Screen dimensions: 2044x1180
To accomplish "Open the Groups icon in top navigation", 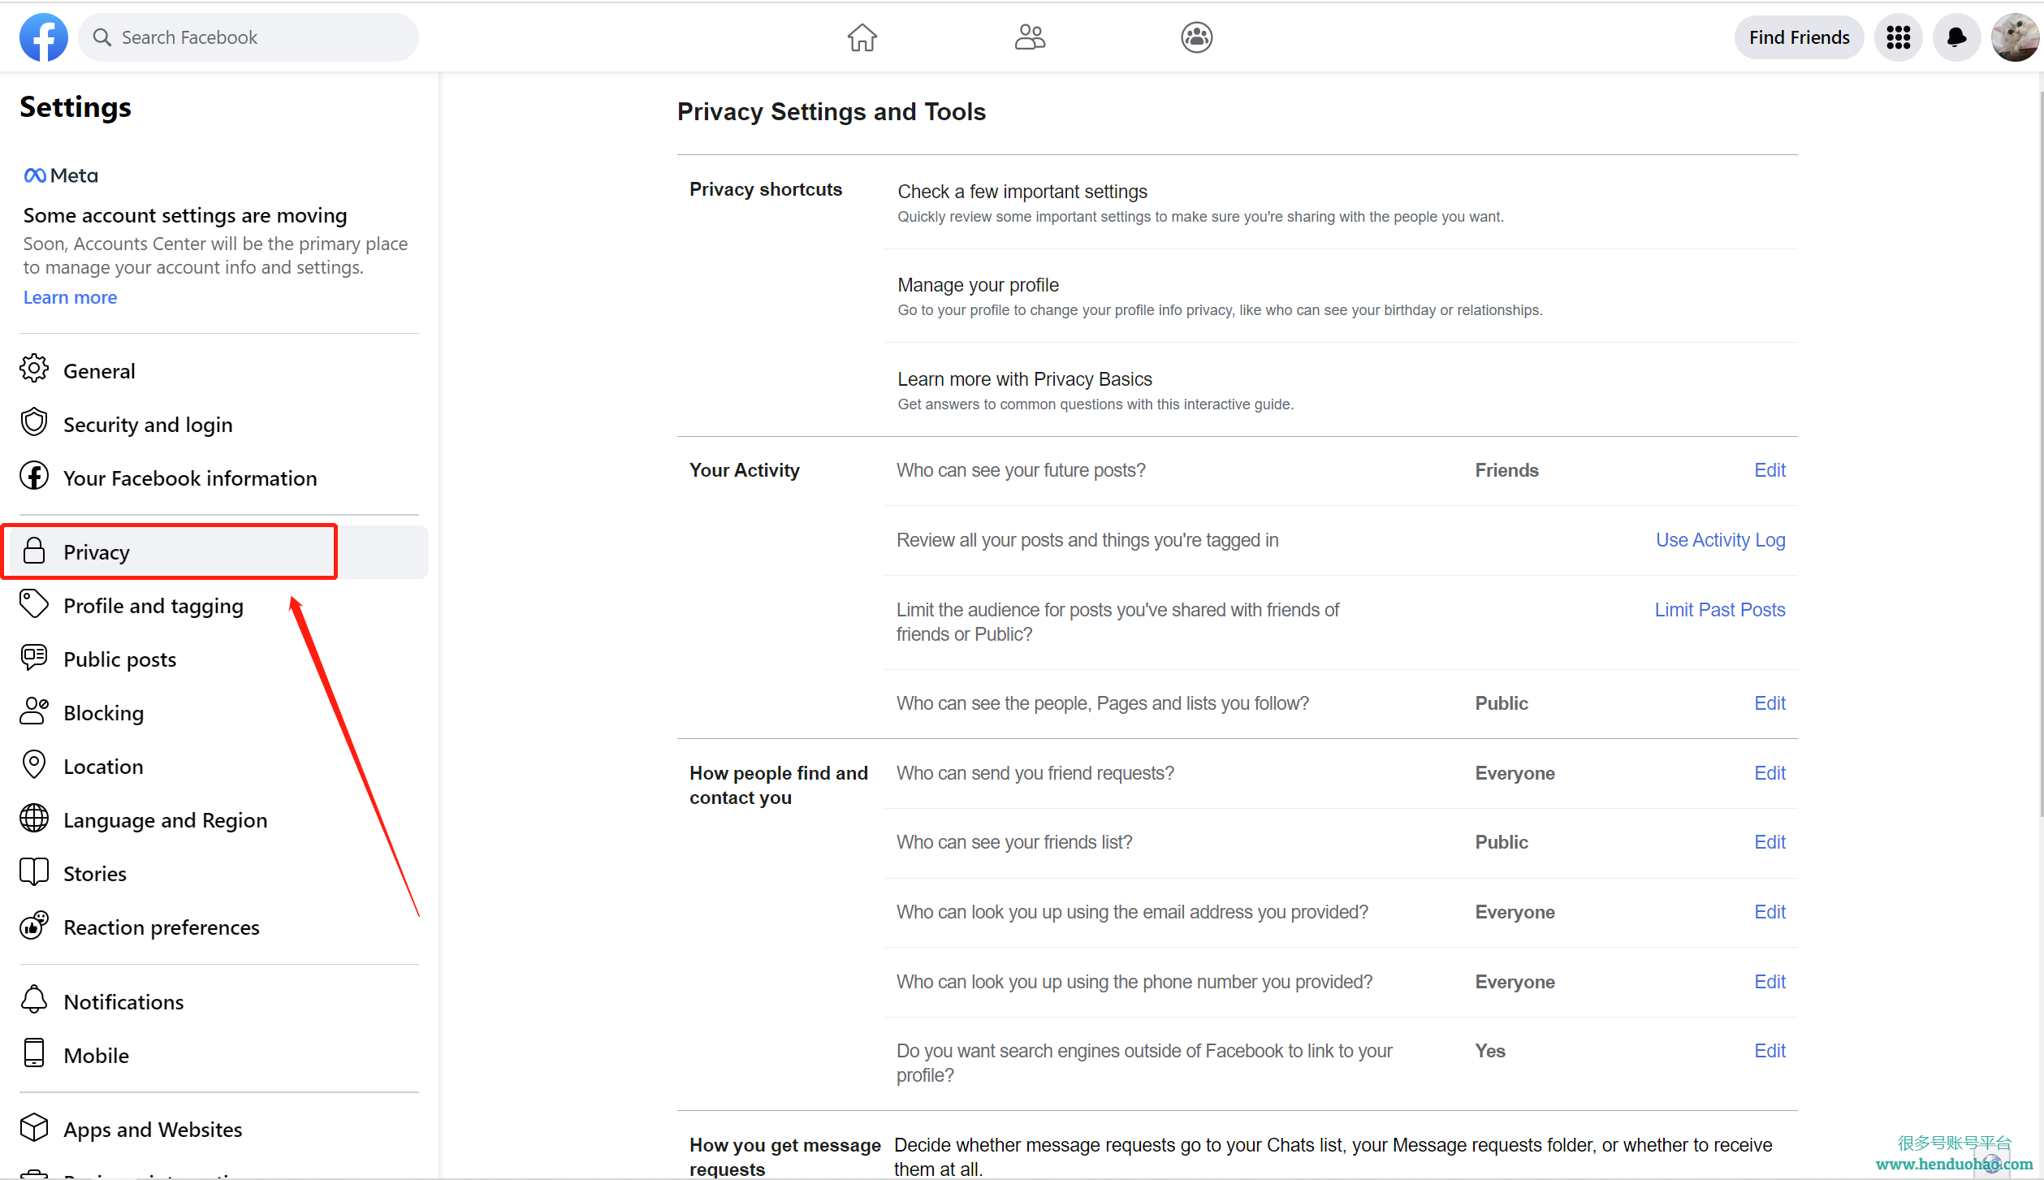I will click(x=1196, y=37).
